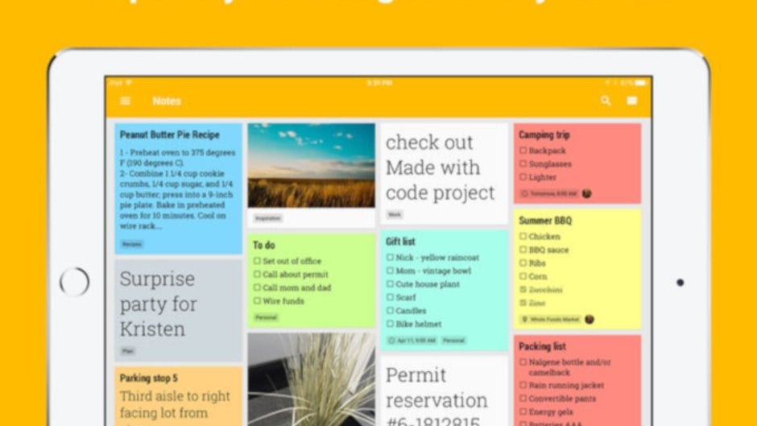Check the Lighter item
The width and height of the screenshot is (757, 426).
[523, 177]
